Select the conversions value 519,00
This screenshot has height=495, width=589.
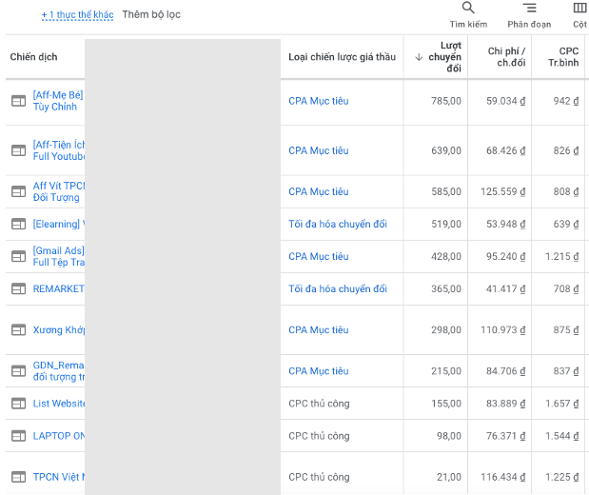(x=446, y=224)
